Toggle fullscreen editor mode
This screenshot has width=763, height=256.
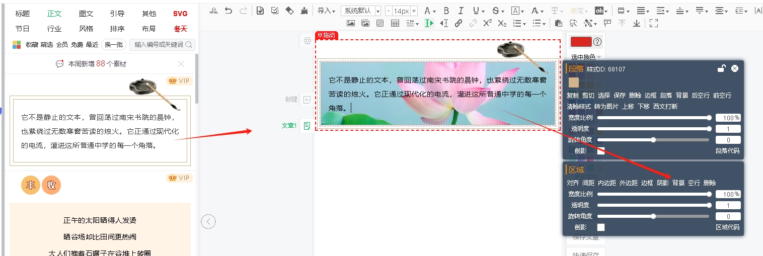(653, 23)
